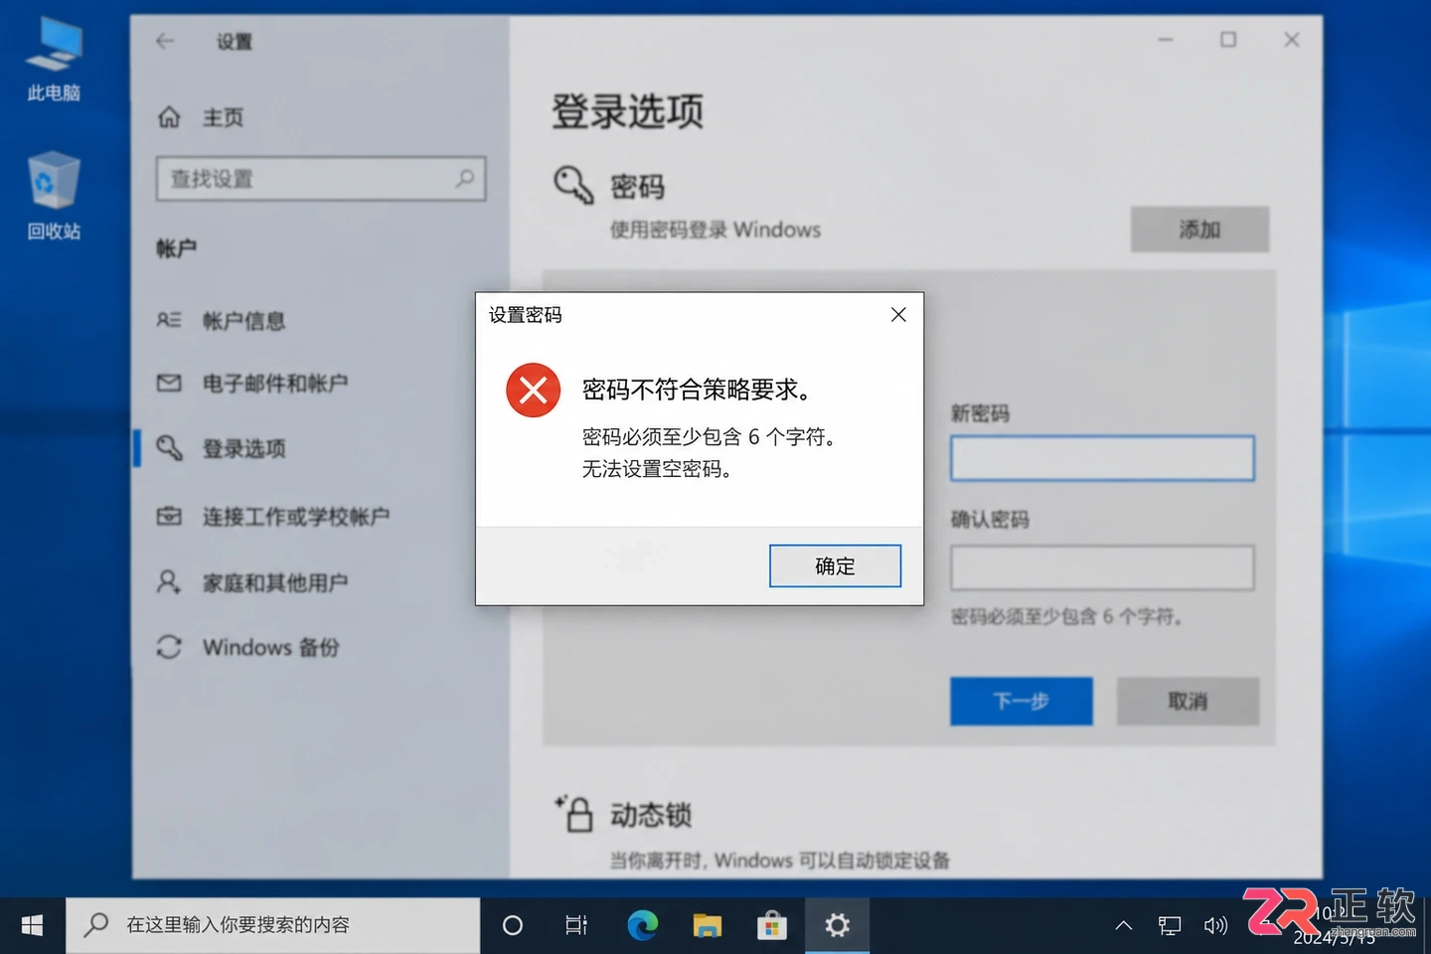The width and height of the screenshot is (1431, 954).
Task: Click the 下一步 button
Action: pos(1021,702)
